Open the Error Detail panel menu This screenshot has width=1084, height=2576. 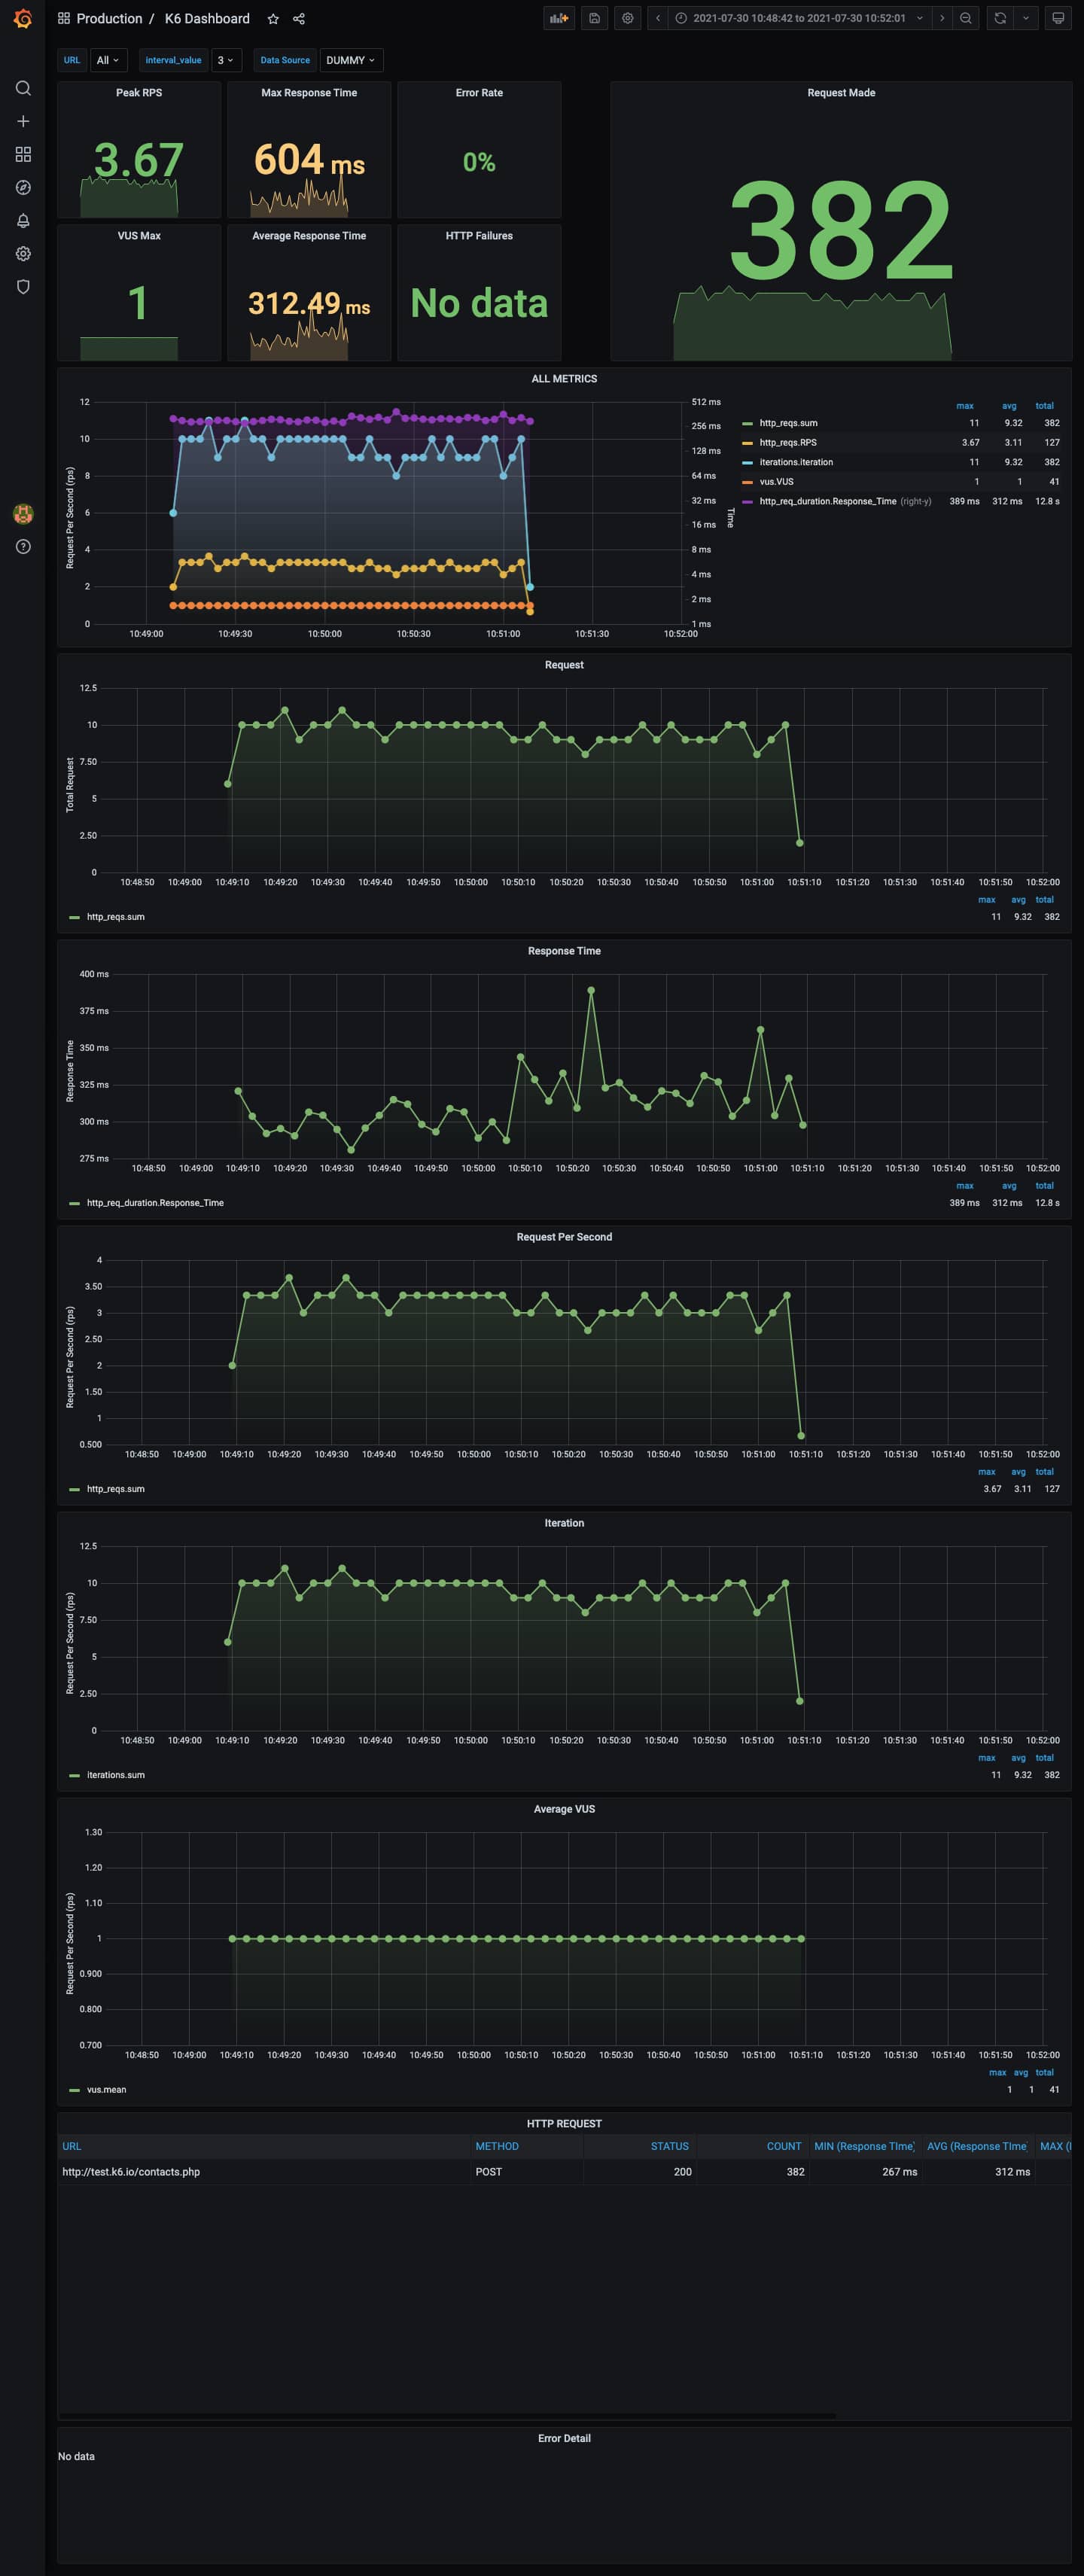tap(564, 2438)
